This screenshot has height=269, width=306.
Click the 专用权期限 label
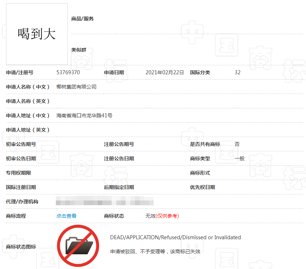tap(19, 173)
